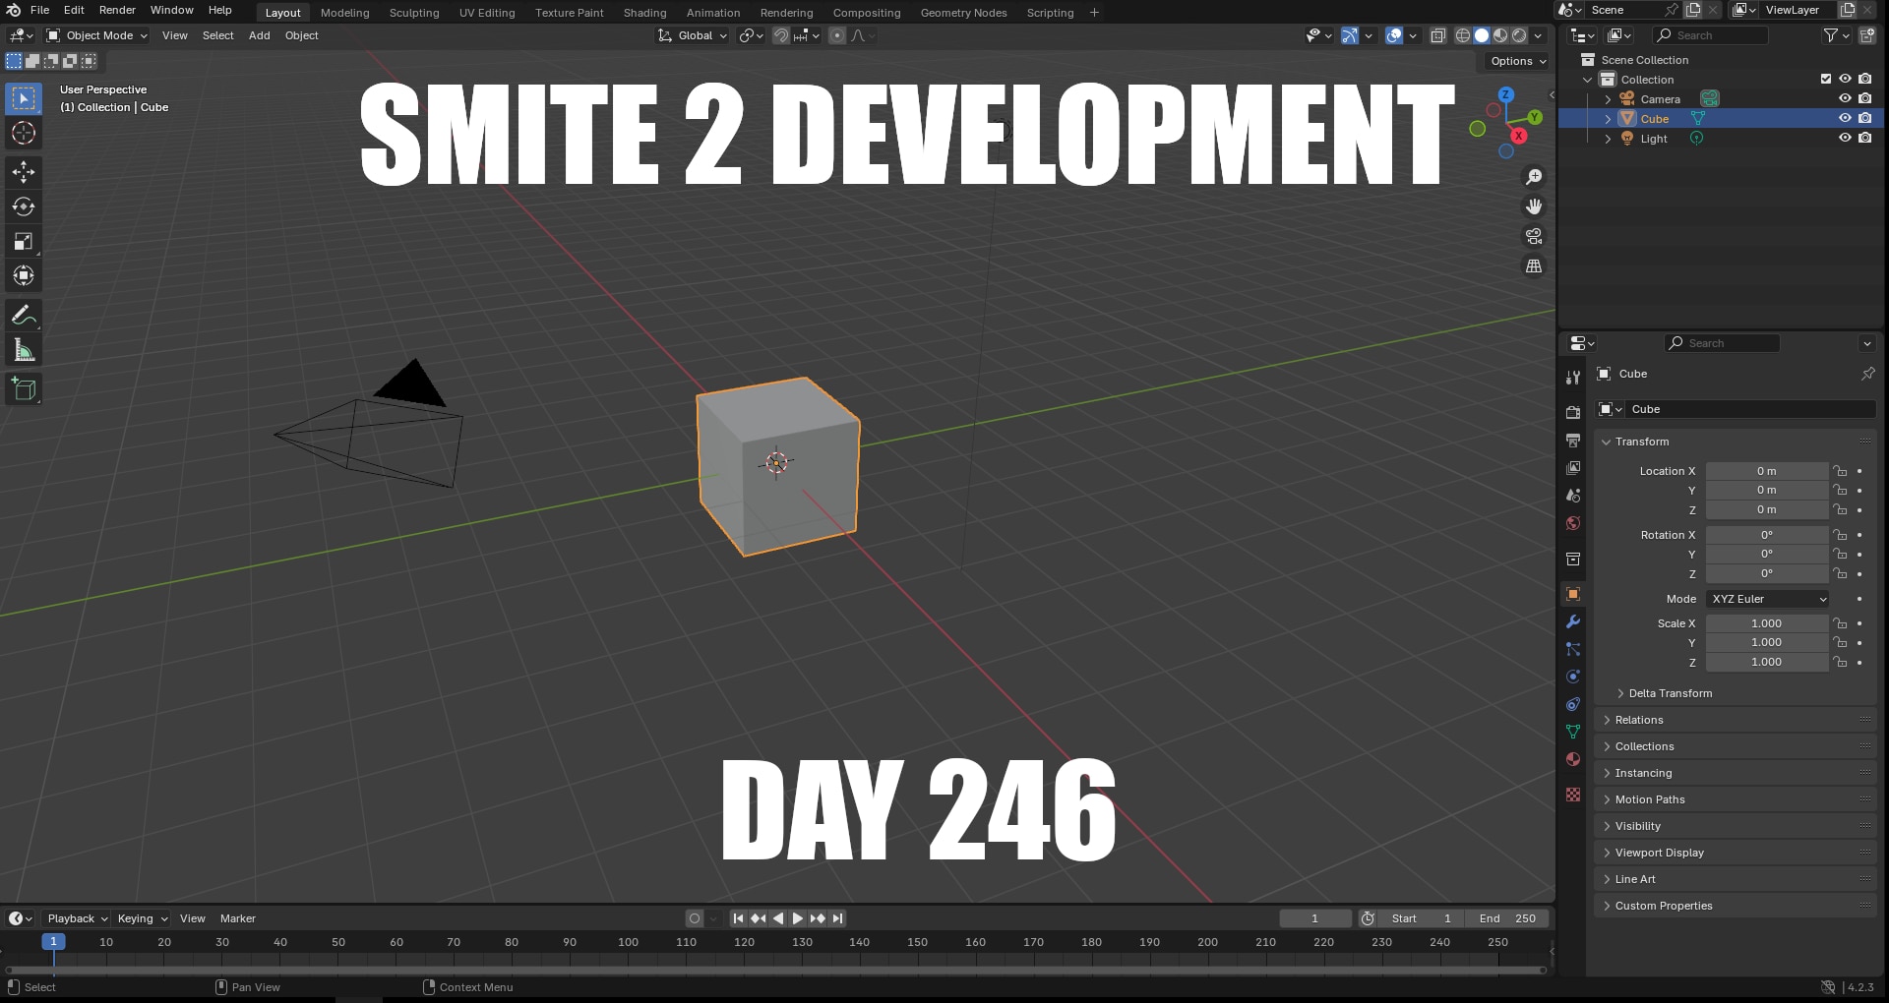Choose the Annotate tool

click(x=24, y=316)
